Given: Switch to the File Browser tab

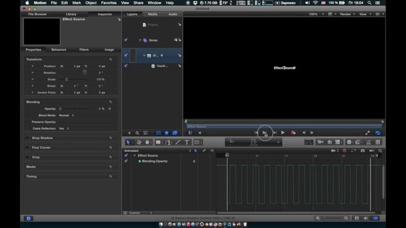Looking at the screenshot, I should click(37, 14).
